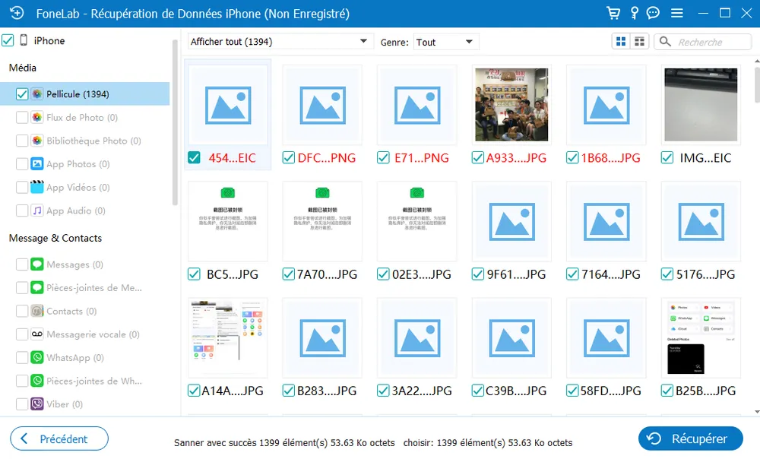The width and height of the screenshot is (760, 459).
Task: Uncheck the B25B....JPG photo checkbox
Action: click(x=667, y=391)
